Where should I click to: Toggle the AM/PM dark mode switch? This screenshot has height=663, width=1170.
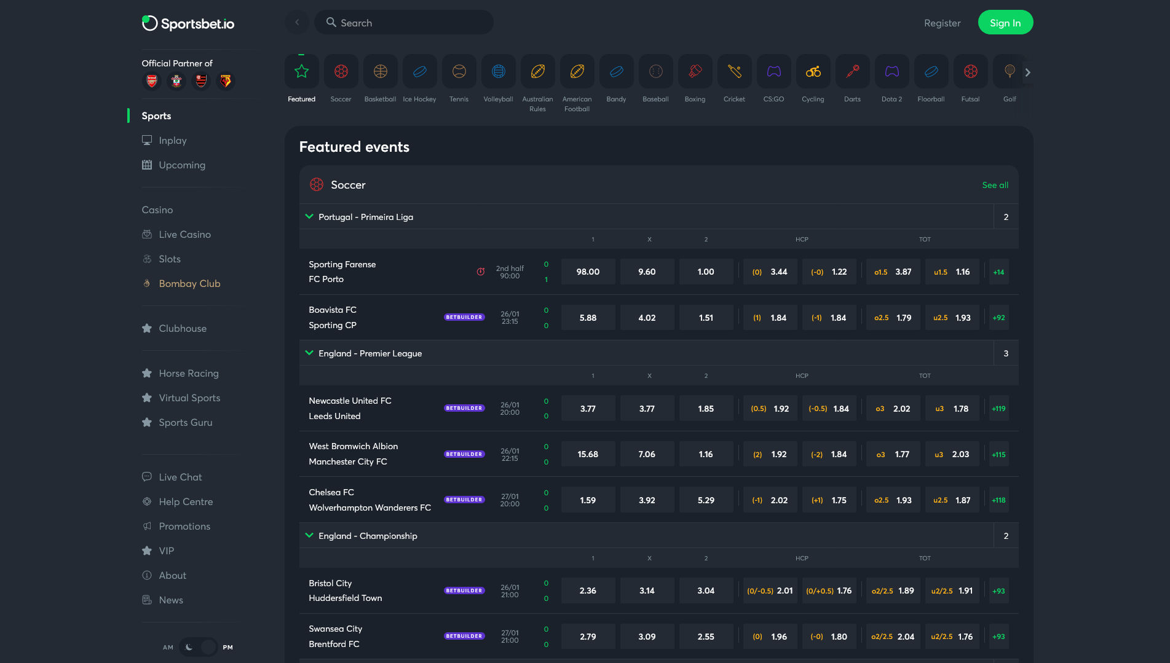(199, 647)
